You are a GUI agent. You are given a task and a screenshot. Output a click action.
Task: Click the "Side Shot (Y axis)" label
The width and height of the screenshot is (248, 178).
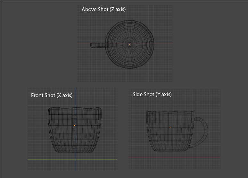pyautogui.click(x=152, y=94)
